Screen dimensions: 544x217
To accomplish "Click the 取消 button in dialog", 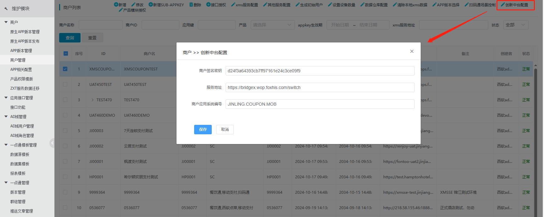I will (x=225, y=130).
